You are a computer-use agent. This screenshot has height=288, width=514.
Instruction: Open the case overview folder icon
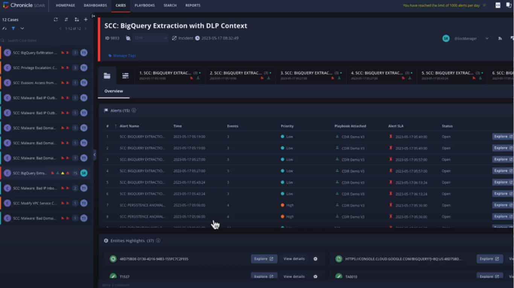pyautogui.click(x=107, y=76)
